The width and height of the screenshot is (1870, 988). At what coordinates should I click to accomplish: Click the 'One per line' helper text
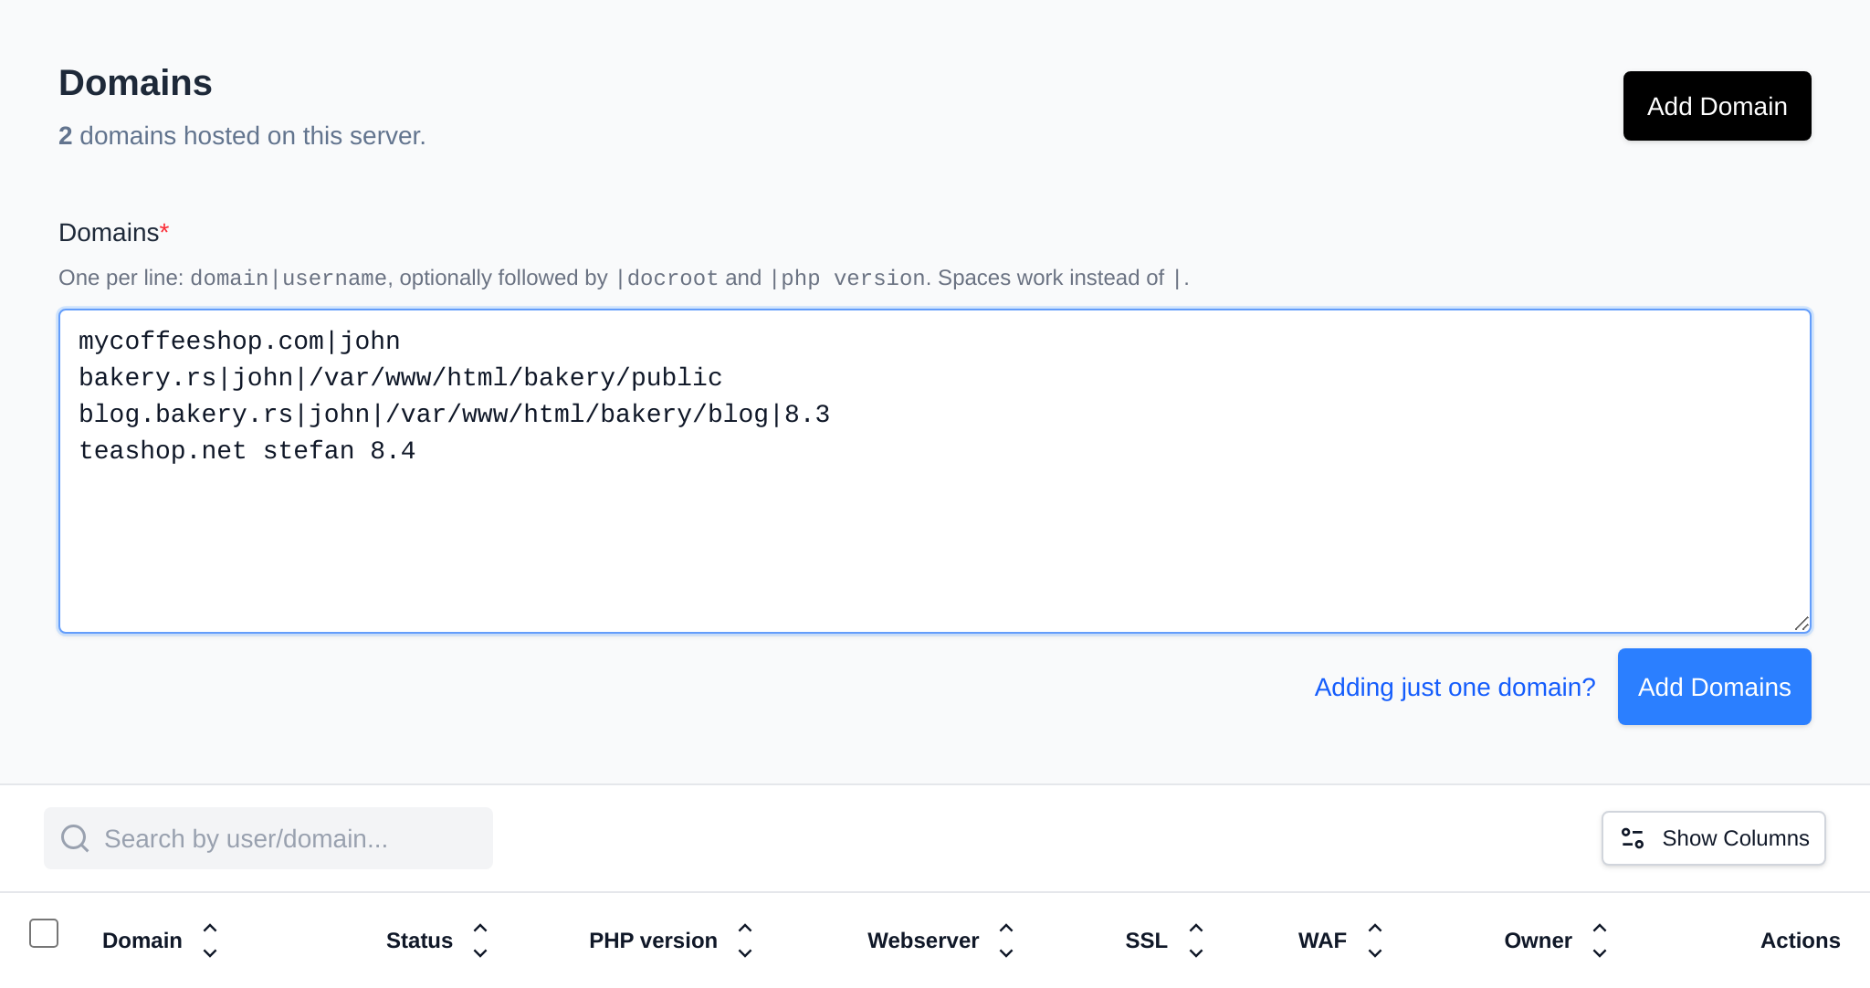tap(624, 278)
